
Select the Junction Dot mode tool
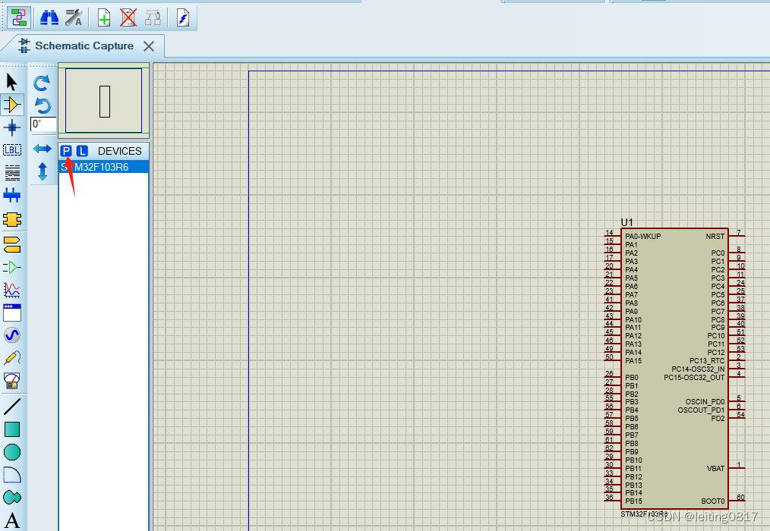pos(12,127)
